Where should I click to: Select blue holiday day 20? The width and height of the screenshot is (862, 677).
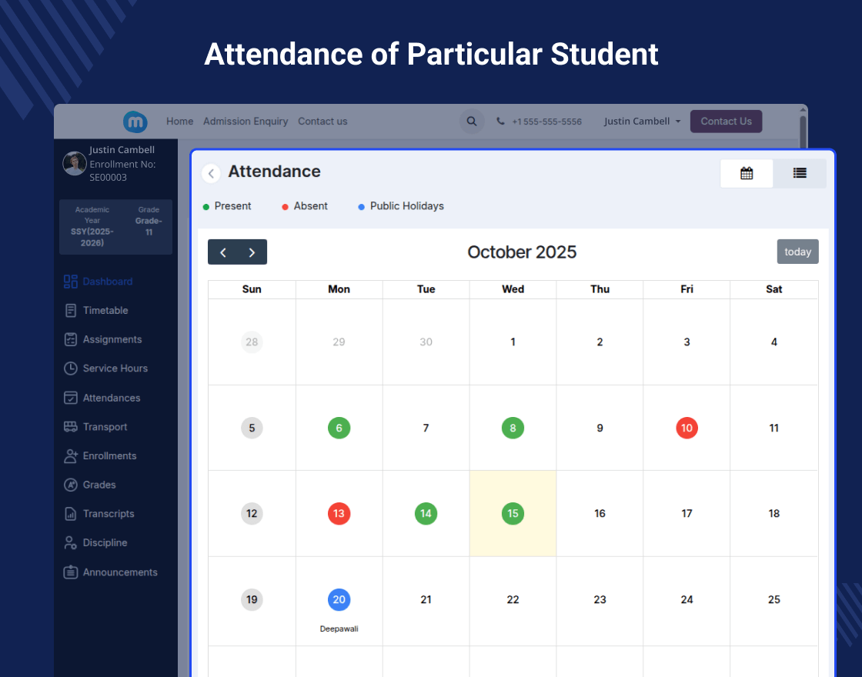tap(339, 599)
